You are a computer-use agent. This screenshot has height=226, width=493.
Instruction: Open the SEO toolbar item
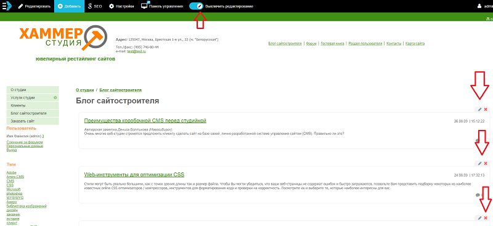click(x=96, y=6)
